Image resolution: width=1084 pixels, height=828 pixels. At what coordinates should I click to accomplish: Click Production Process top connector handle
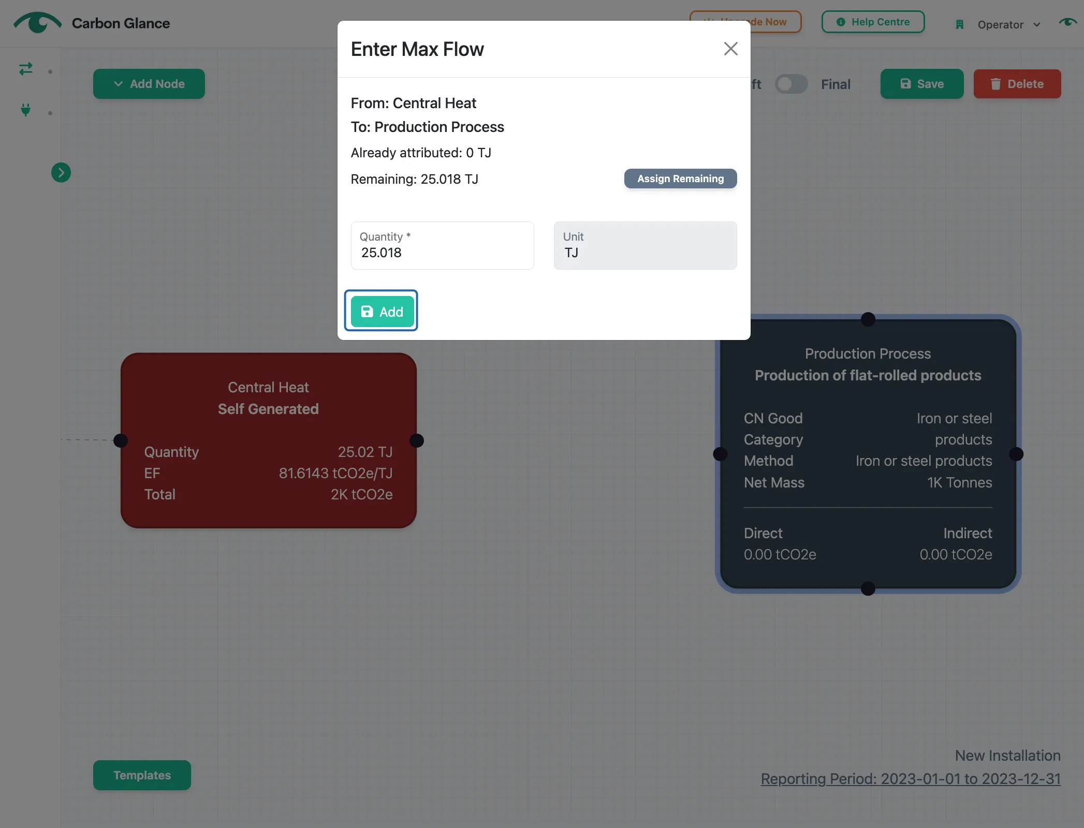[868, 319]
